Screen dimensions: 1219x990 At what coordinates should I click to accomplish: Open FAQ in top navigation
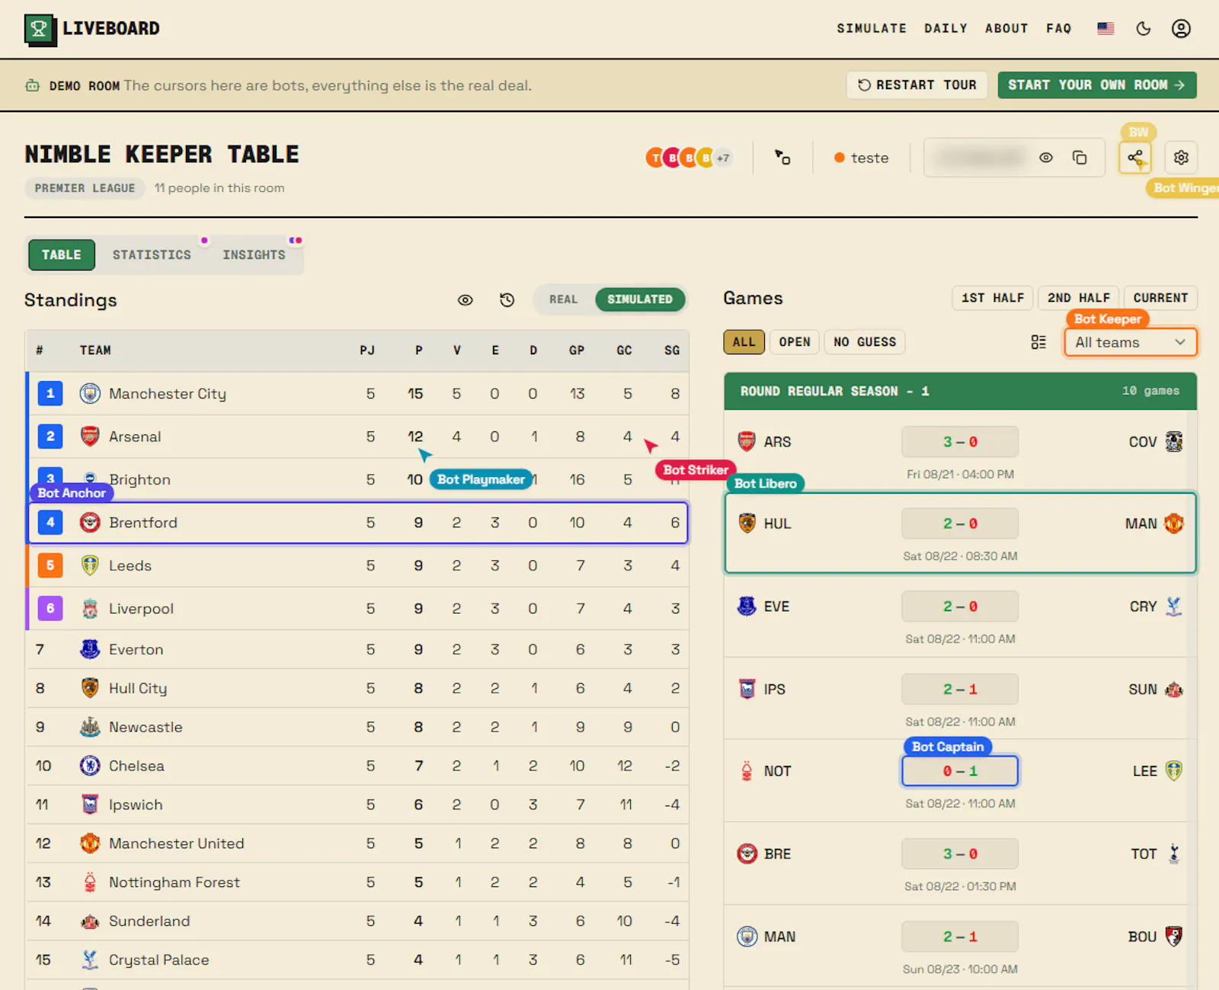1059,28
